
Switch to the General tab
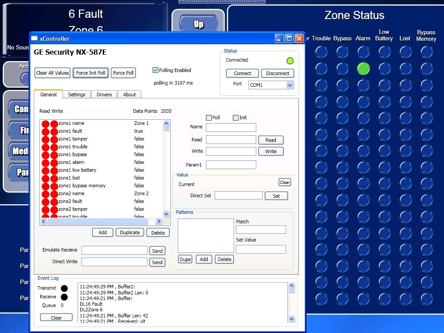[x=48, y=94]
